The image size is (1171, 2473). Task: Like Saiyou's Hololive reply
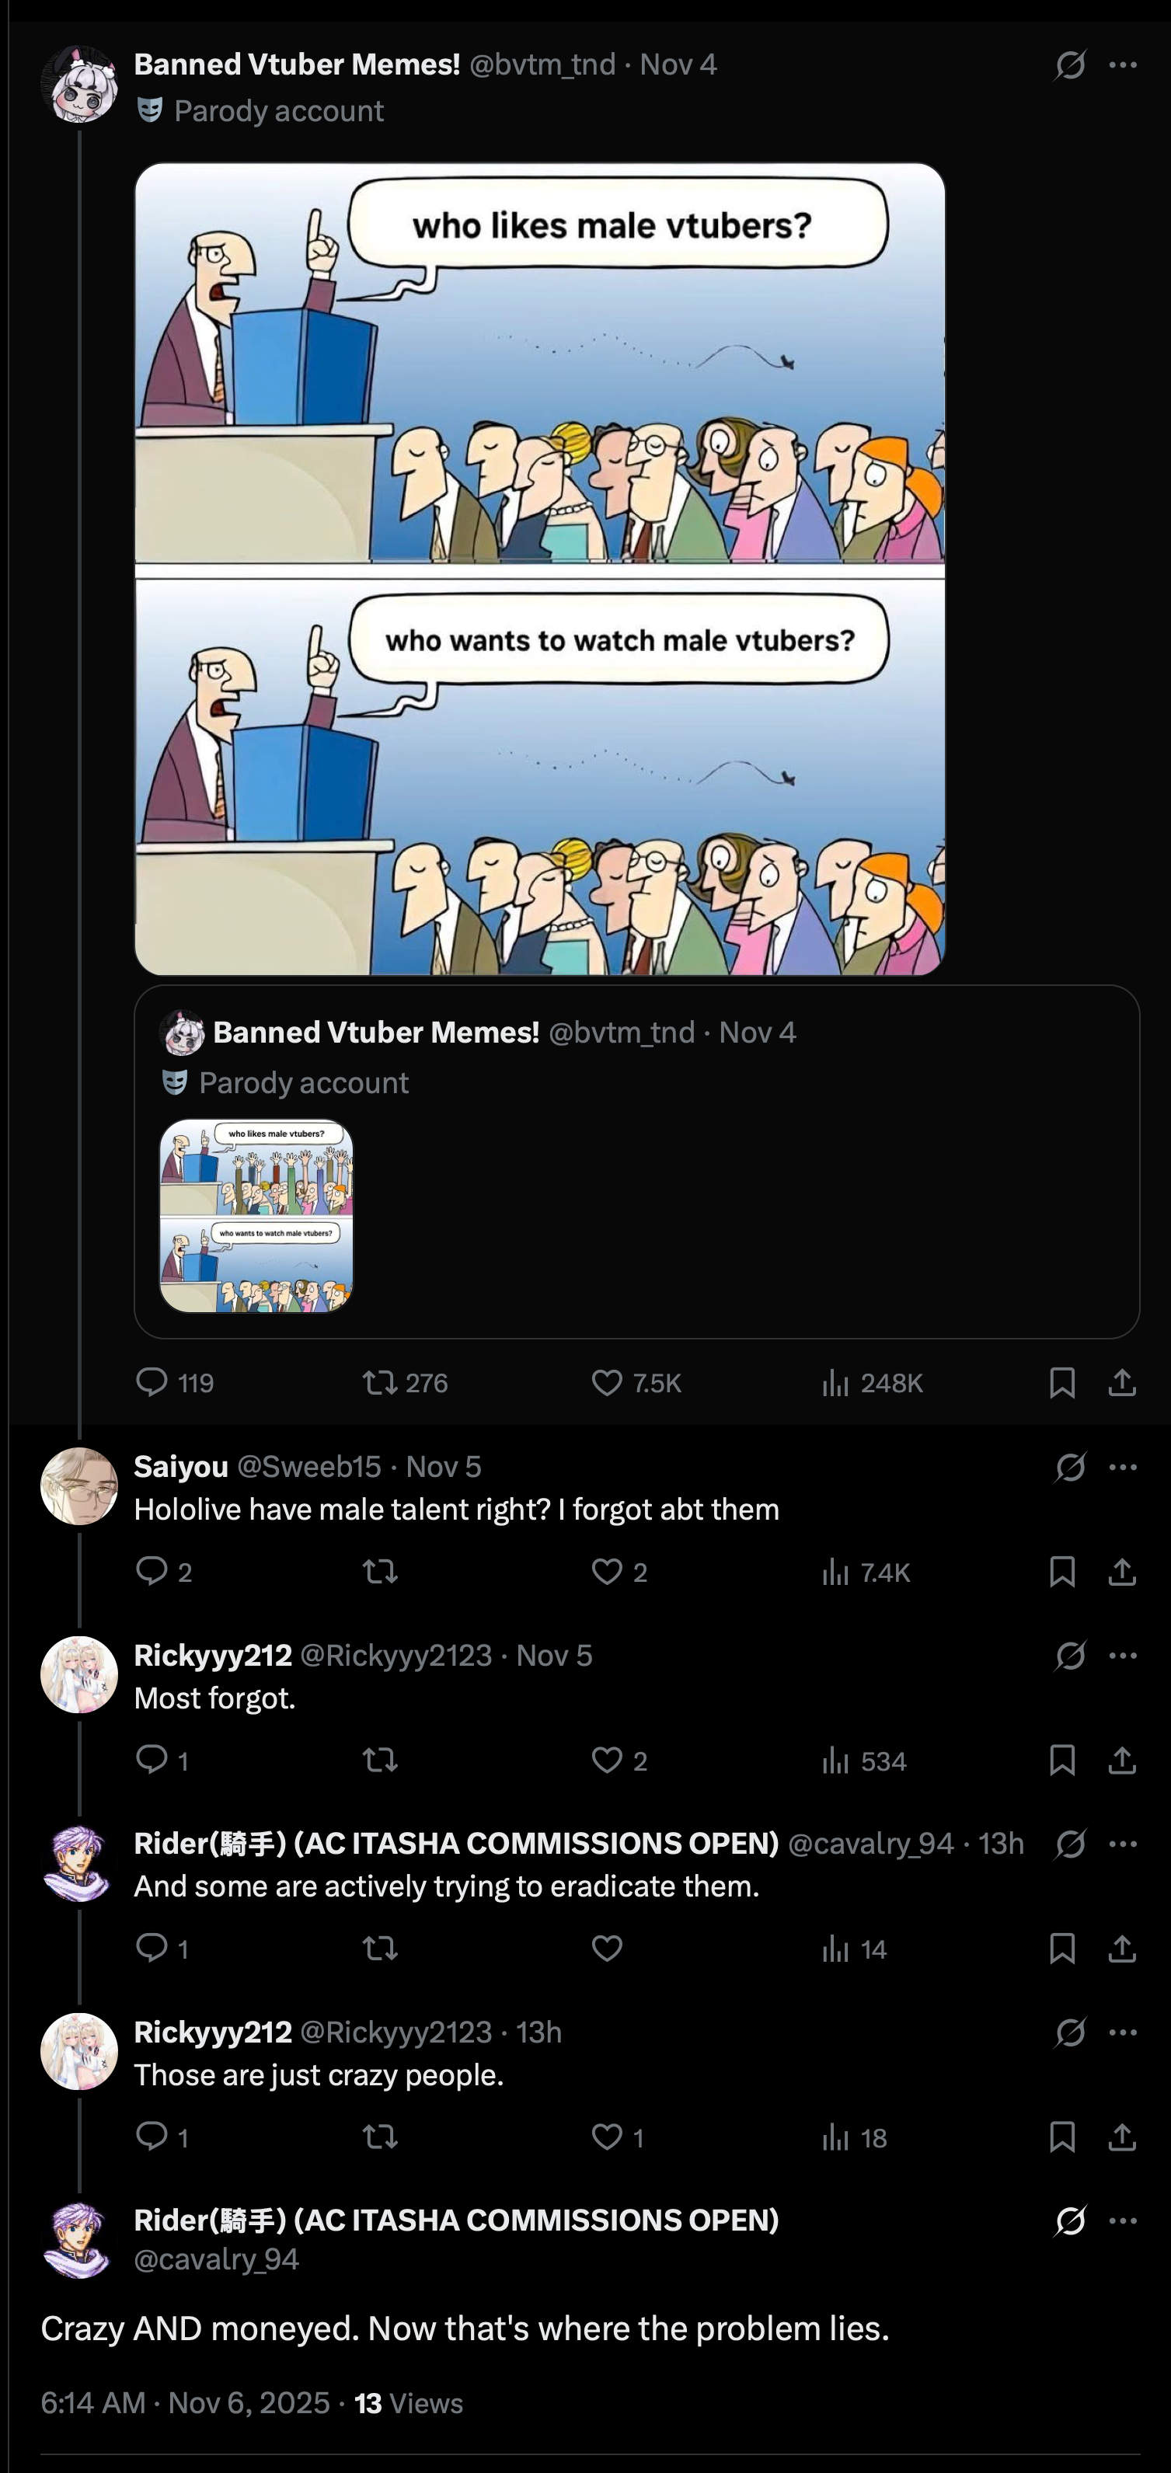(x=607, y=1572)
